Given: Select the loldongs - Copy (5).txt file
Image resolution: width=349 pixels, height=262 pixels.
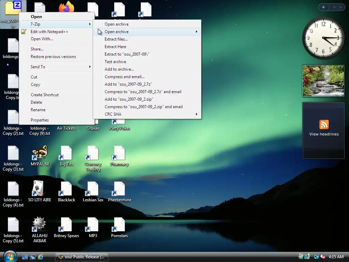Looking at the screenshot, I should 13,230.
